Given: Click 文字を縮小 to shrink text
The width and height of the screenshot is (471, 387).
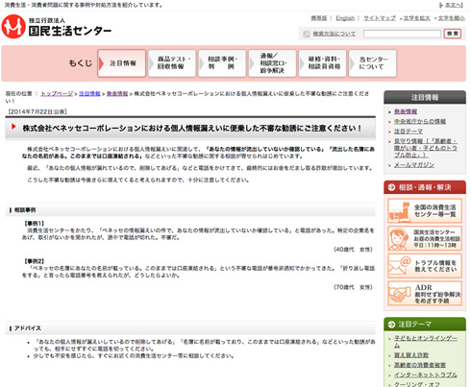Looking at the screenshot, I should [452, 18].
